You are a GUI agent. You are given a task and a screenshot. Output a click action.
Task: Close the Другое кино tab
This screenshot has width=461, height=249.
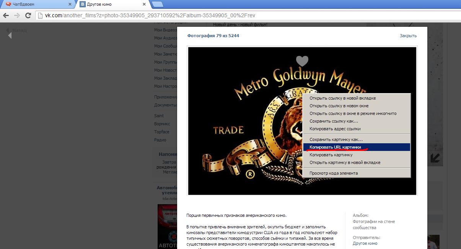click(x=144, y=4)
